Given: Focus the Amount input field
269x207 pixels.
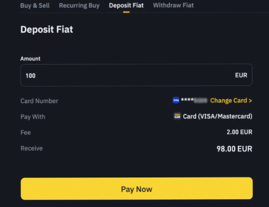Looking at the screenshot, I should [x=137, y=75].
